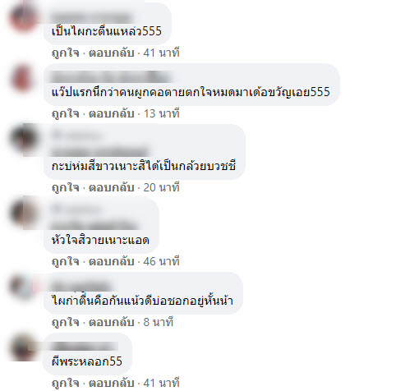Like the comment ผีพระหลอก55

(x=66, y=383)
